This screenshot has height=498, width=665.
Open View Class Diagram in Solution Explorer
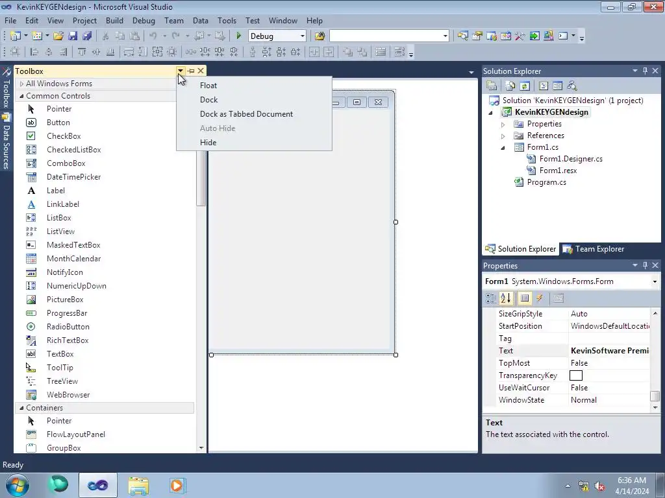(x=571, y=86)
